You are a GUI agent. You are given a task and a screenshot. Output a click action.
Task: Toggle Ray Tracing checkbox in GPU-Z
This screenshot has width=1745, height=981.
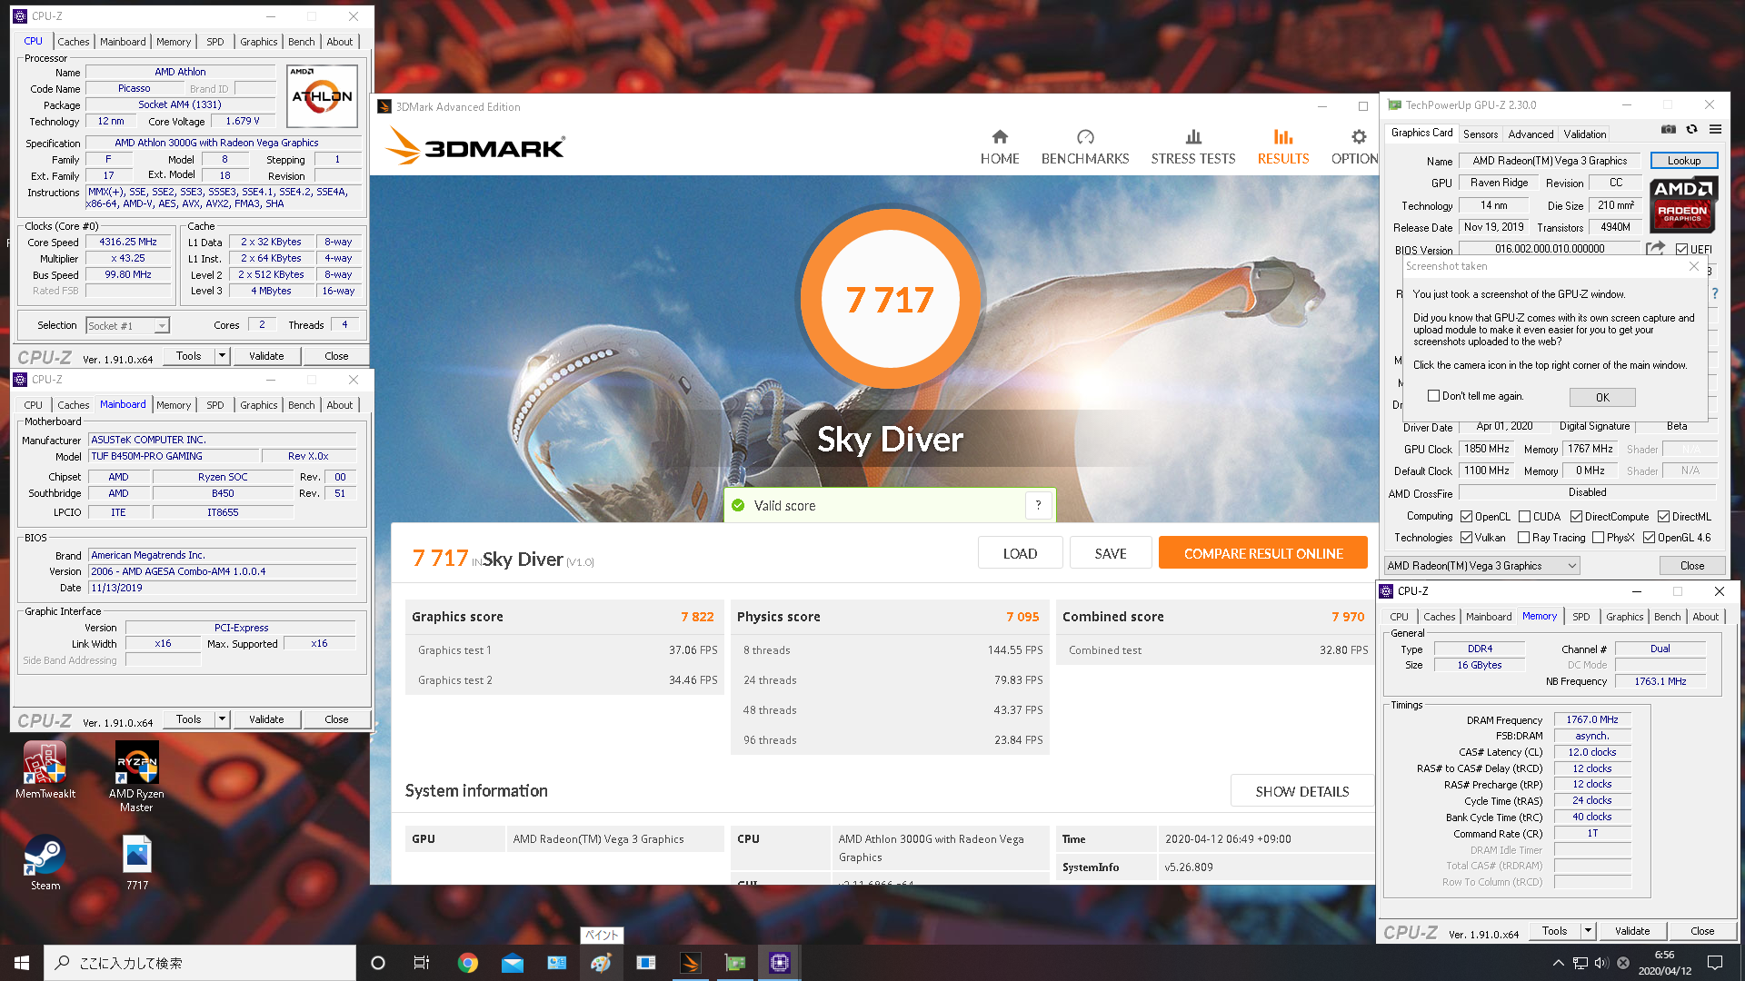click(x=1523, y=538)
